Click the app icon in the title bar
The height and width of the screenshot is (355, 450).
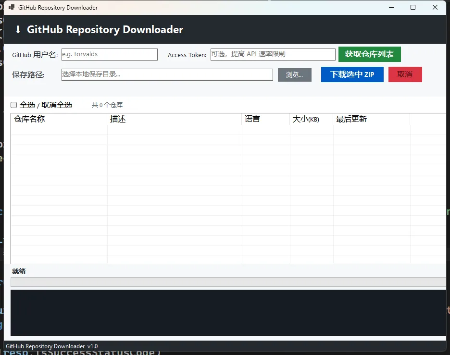click(11, 8)
